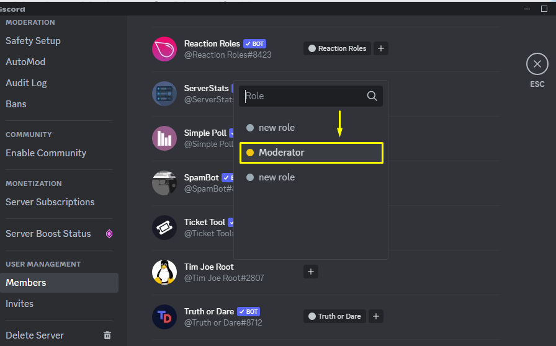This screenshot has height=346, width=556.
Task: Click the Truth or Dare avatar
Action: (164, 317)
